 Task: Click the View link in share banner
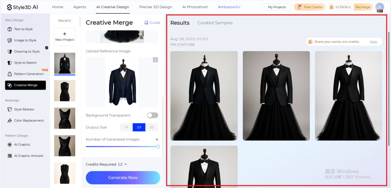tap(373, 42)
